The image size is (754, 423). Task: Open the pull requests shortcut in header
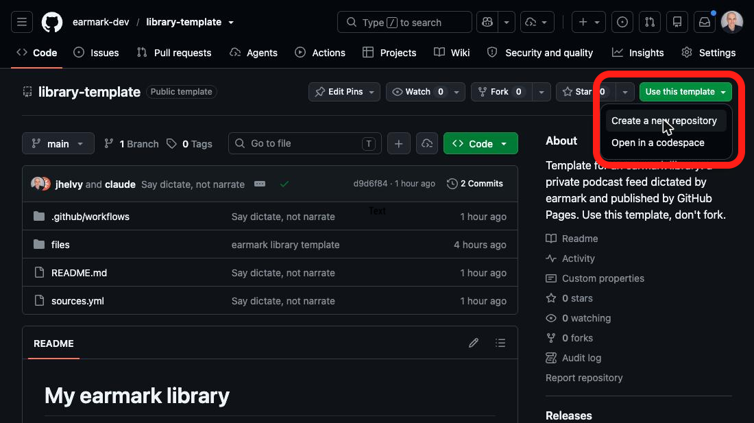[650, 22]
